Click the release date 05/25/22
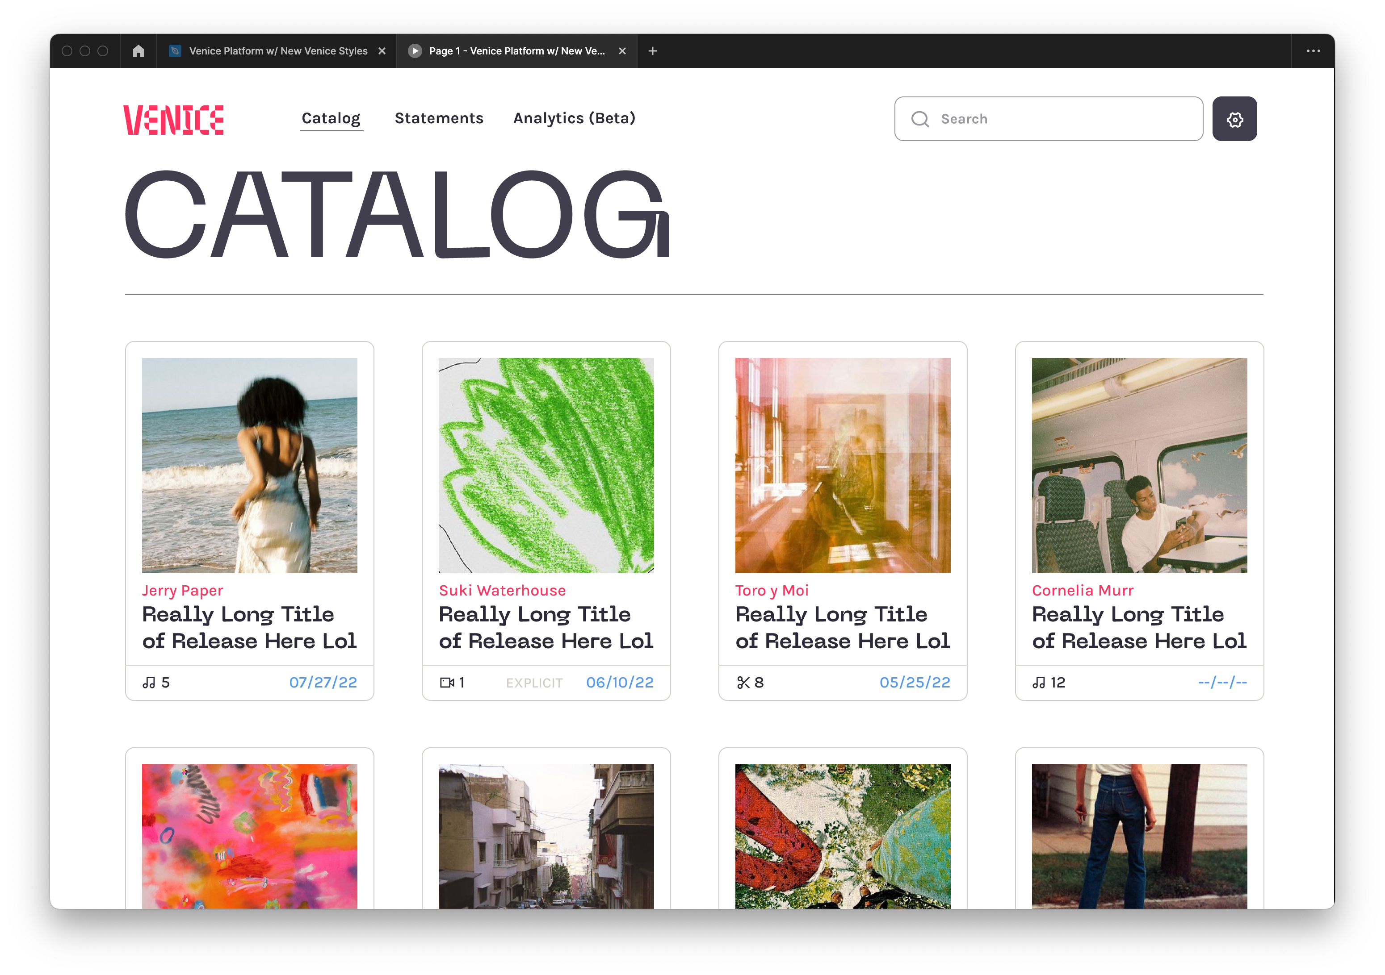The height and width of the screenshot is (975, 1385). 915,682
